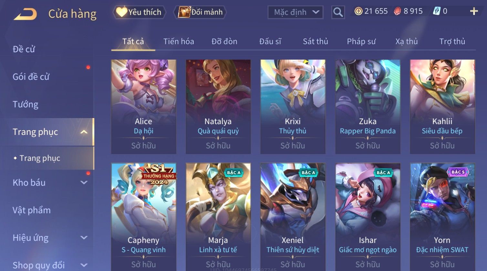Tap the red ruby currency icon
The image size is (487, 271).
point(398,11)
